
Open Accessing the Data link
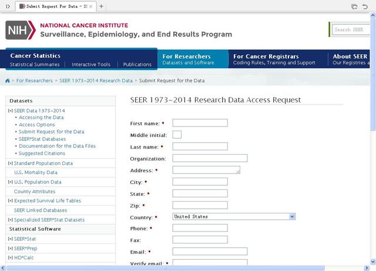41,118
